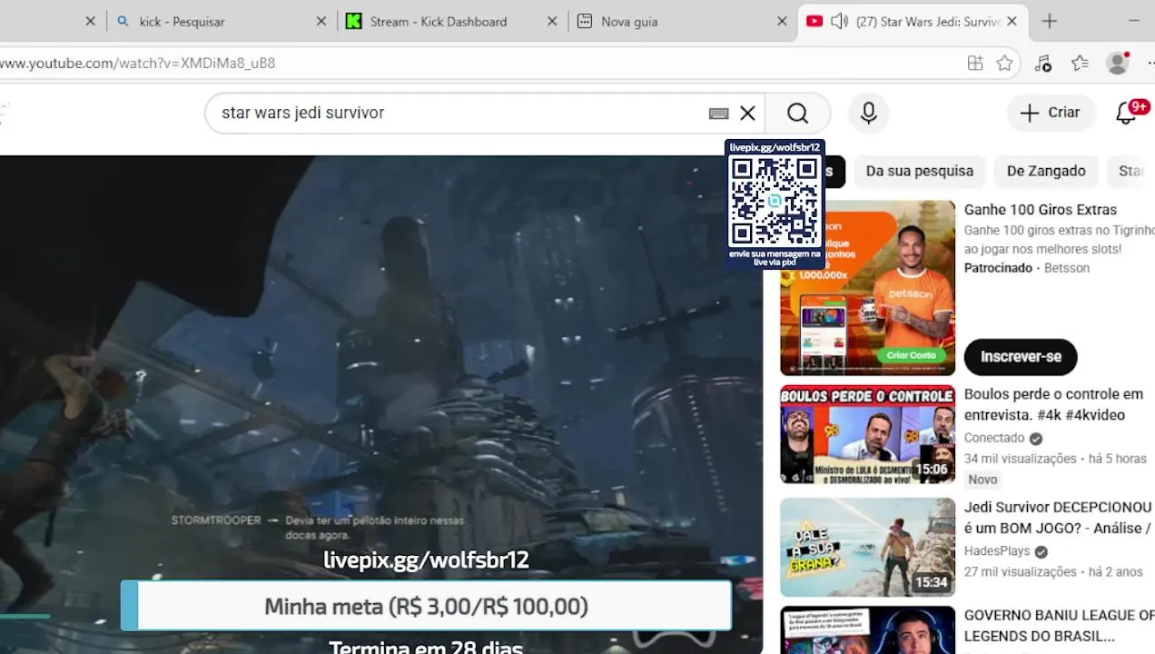Mute the audio icon on YouTube tab

coord(840,21)
